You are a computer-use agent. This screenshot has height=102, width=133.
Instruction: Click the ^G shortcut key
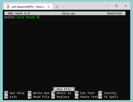(x=6, y=93)
